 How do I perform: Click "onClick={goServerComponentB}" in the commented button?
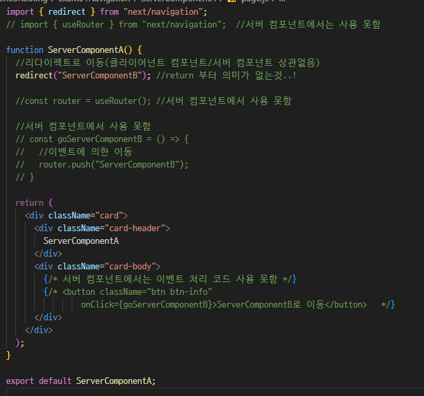point(146,305)
